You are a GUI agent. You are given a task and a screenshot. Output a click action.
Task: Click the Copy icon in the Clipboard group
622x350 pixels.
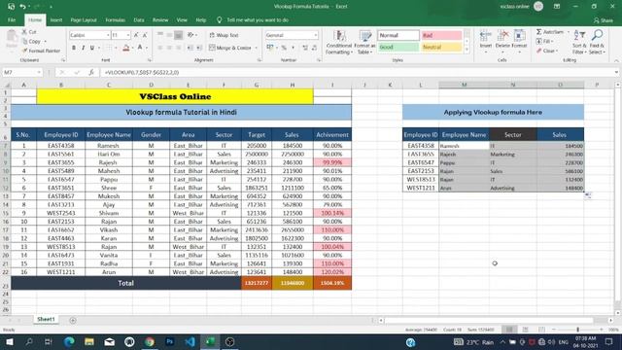pos(24,41)
